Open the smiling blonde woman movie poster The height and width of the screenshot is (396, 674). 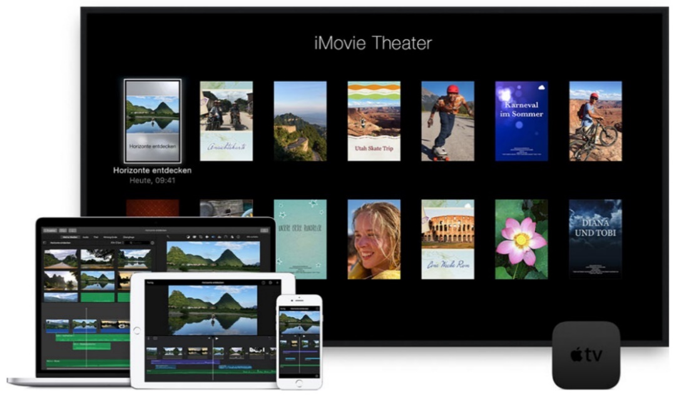click(x=374, y=239)
